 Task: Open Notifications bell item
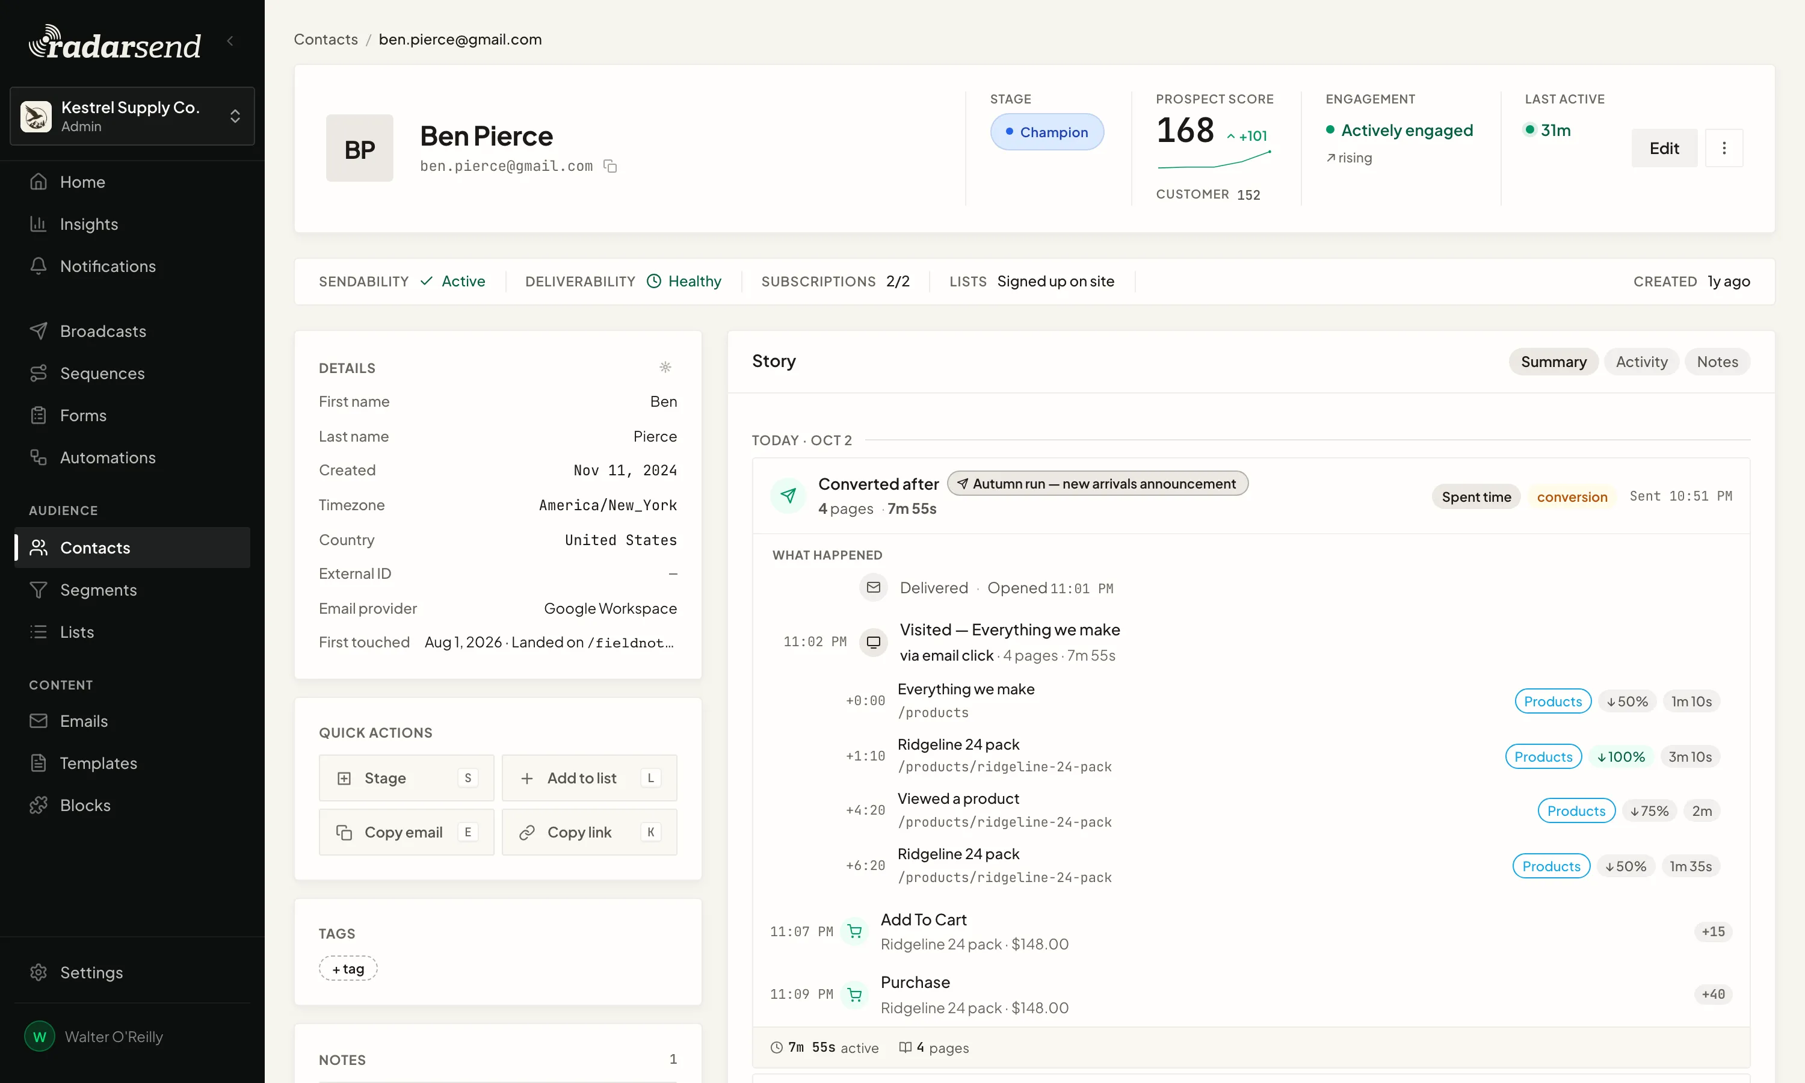pos(132,267)
